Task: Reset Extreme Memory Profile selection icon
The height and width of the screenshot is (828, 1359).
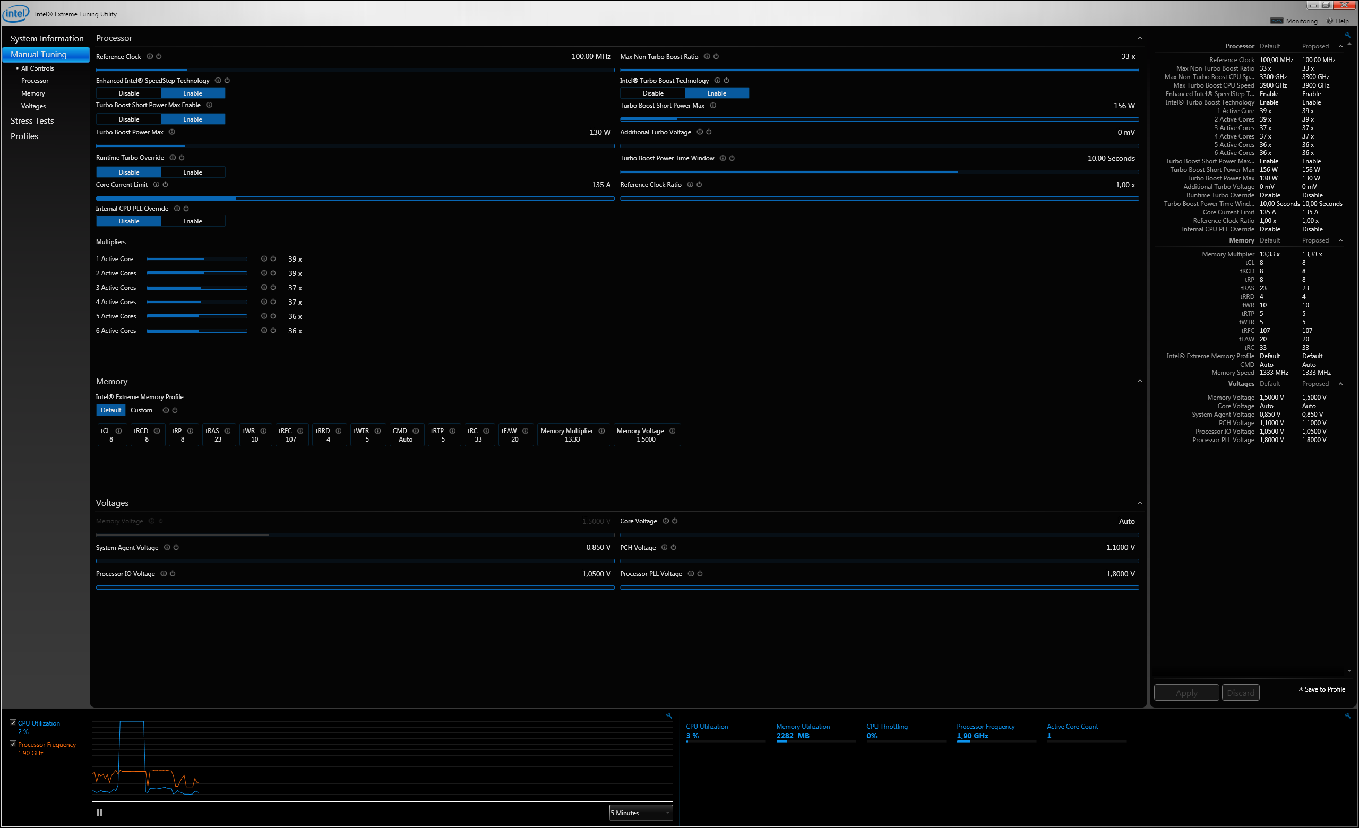Action: point(175,410)
